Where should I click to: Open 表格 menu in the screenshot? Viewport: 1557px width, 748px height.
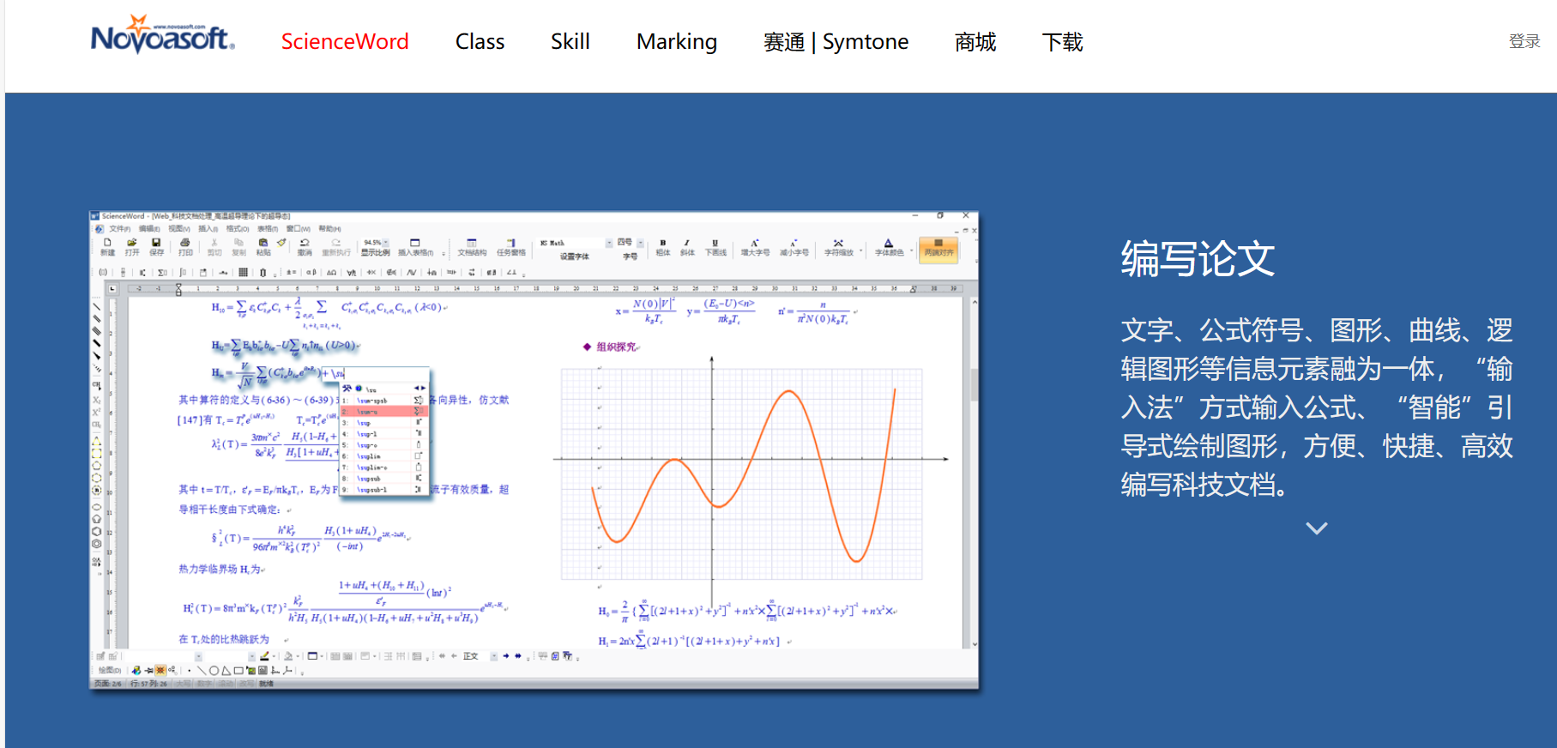tap(268, 229)
